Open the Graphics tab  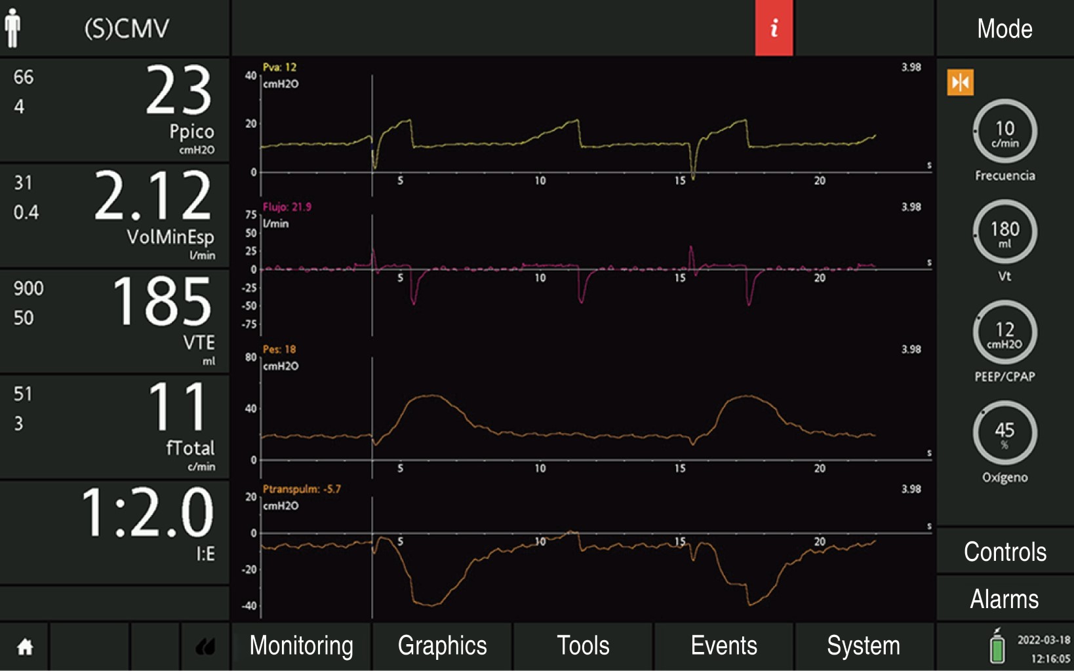click(442, 646)
